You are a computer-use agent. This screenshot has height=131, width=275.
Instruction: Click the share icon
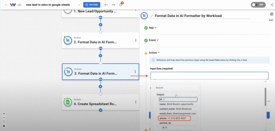click(x=272, y=5)
